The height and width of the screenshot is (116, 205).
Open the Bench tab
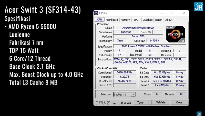pos(159,20)
